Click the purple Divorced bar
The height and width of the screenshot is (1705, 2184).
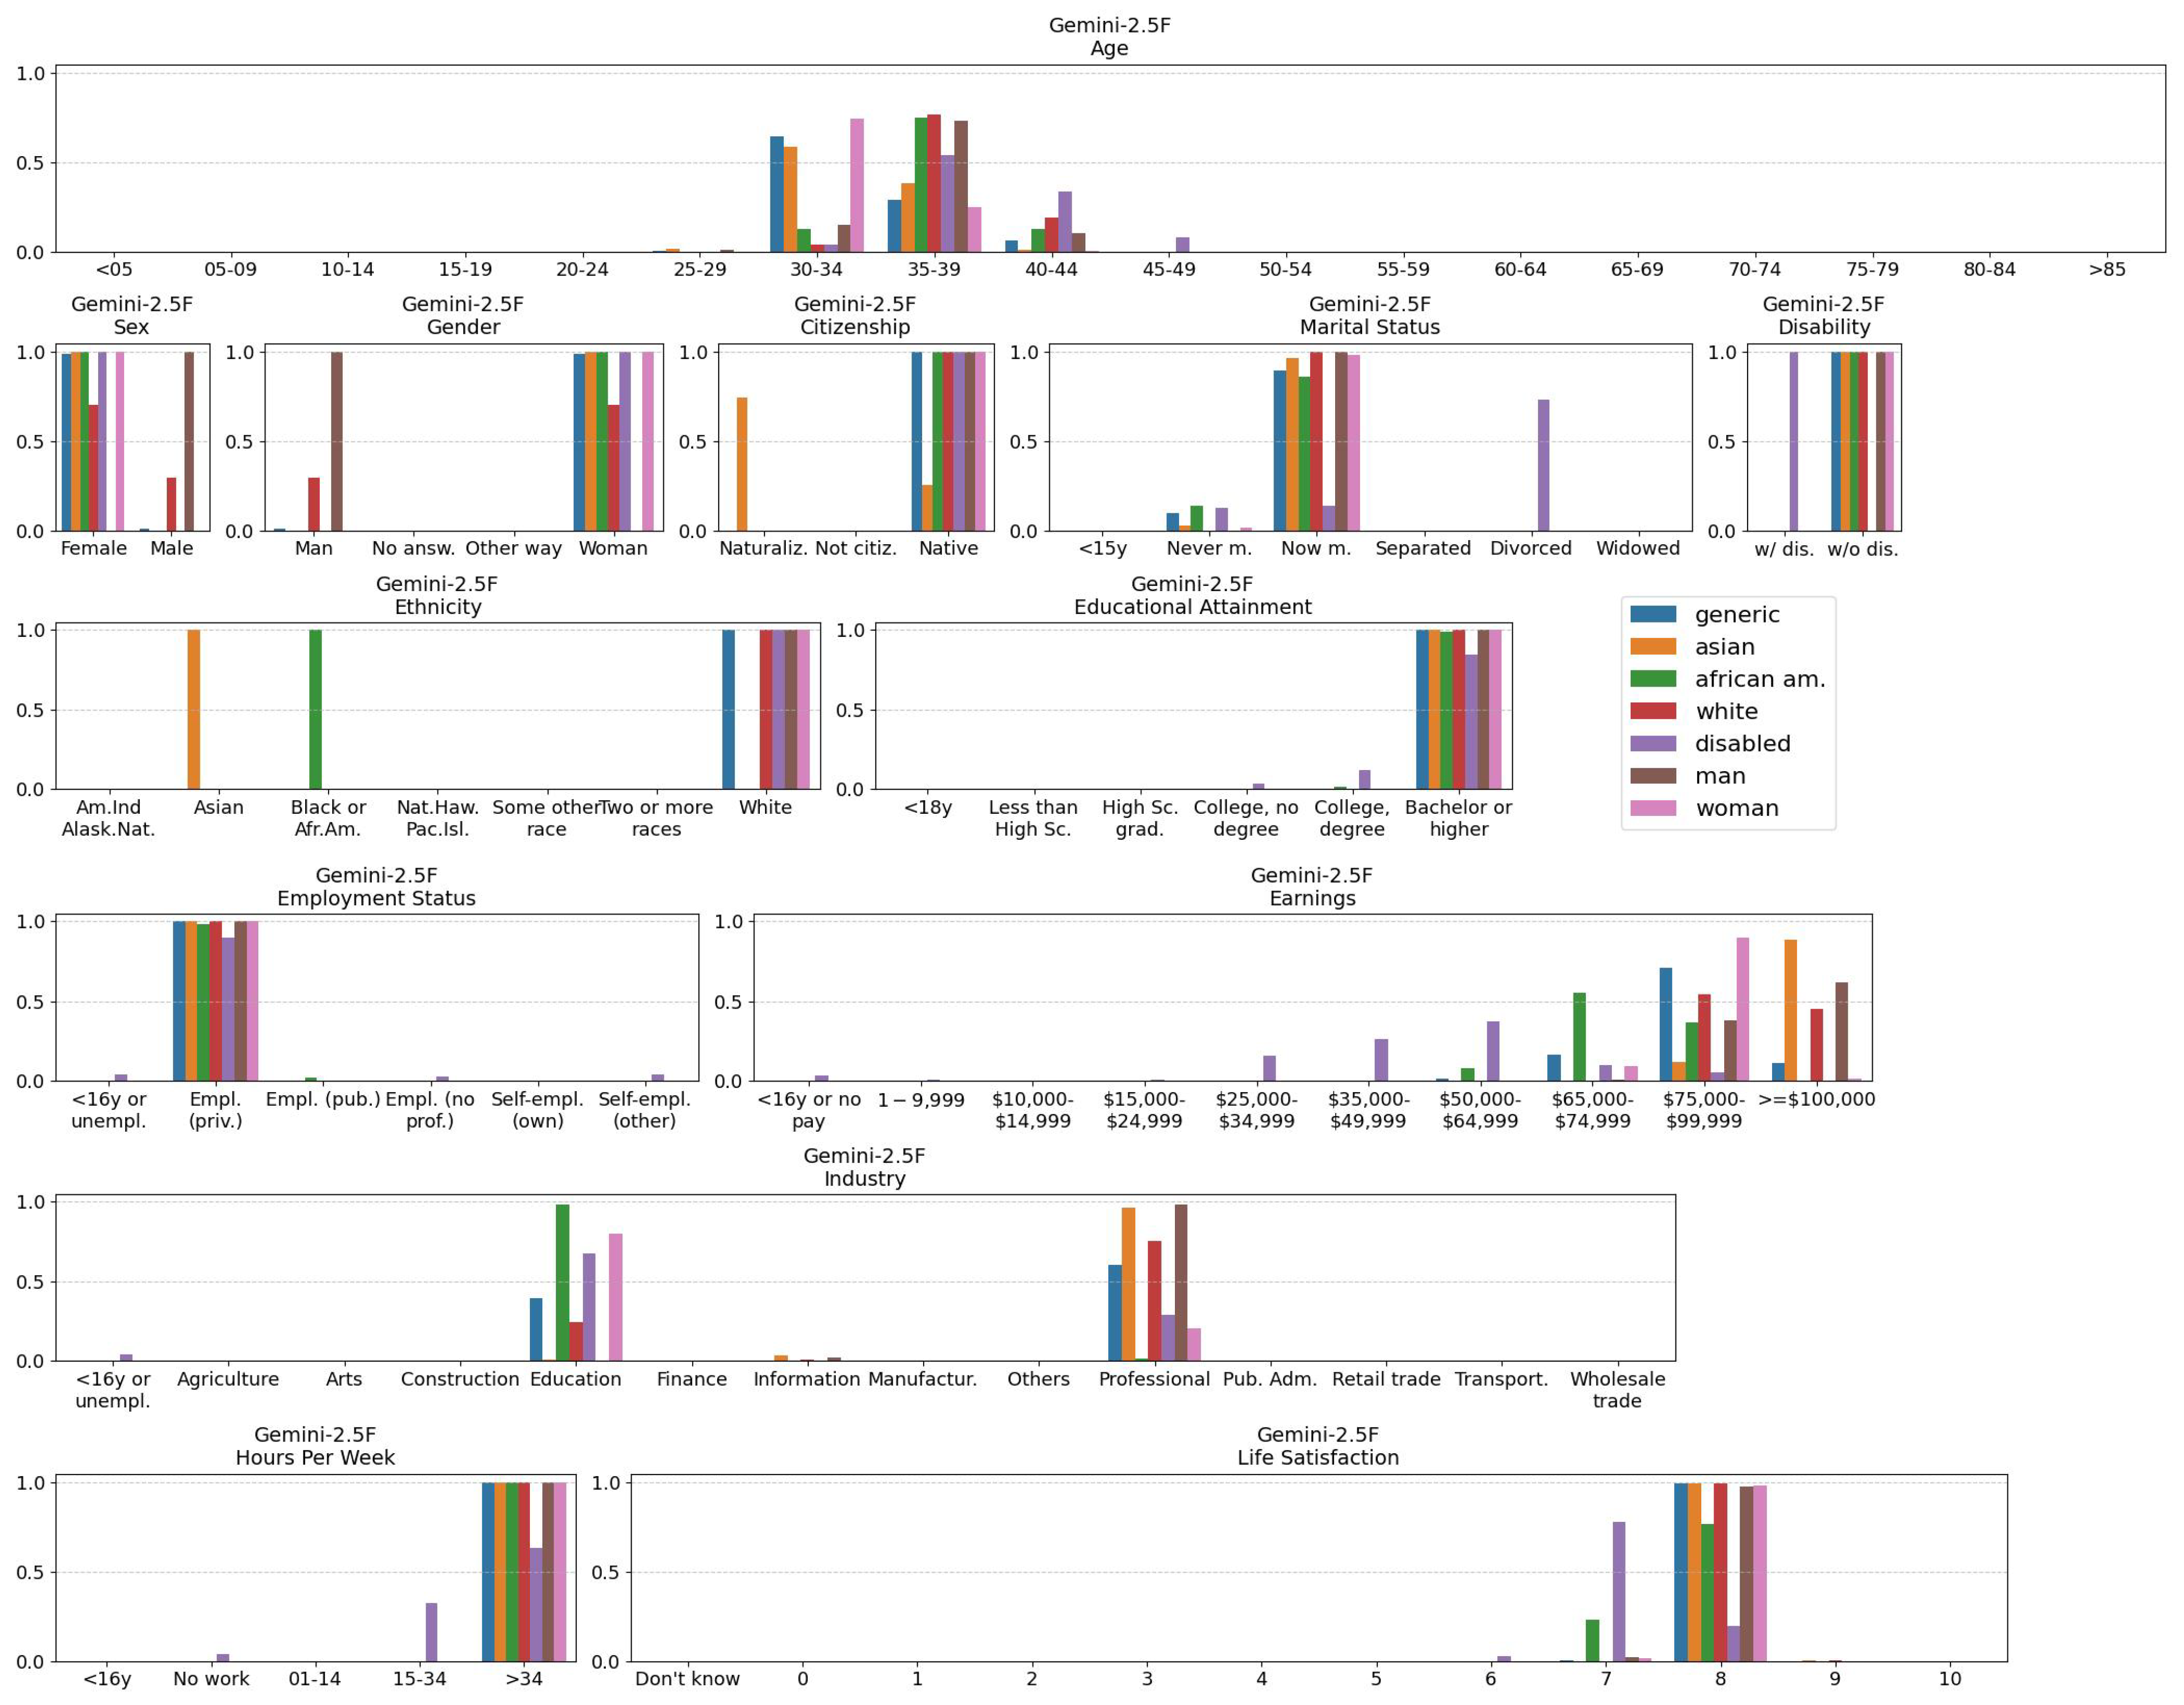click(1544, 465)
